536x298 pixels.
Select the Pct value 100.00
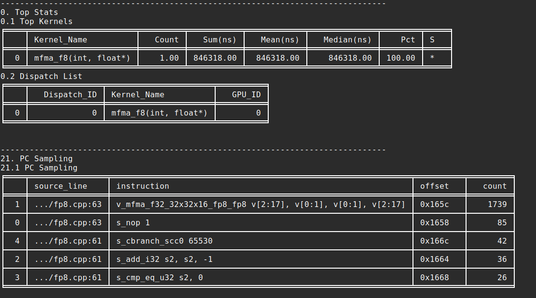tap(400, 58)
